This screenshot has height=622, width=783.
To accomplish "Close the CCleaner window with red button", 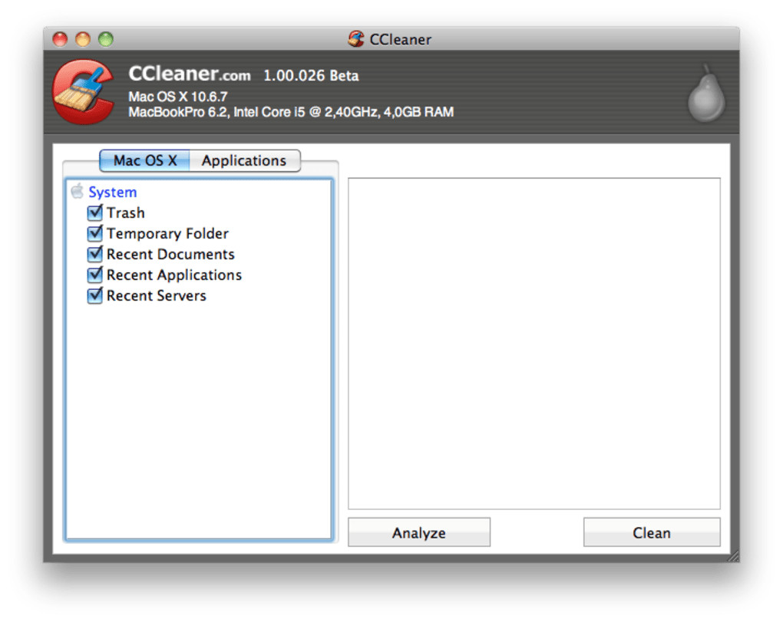I will point(60,39).
